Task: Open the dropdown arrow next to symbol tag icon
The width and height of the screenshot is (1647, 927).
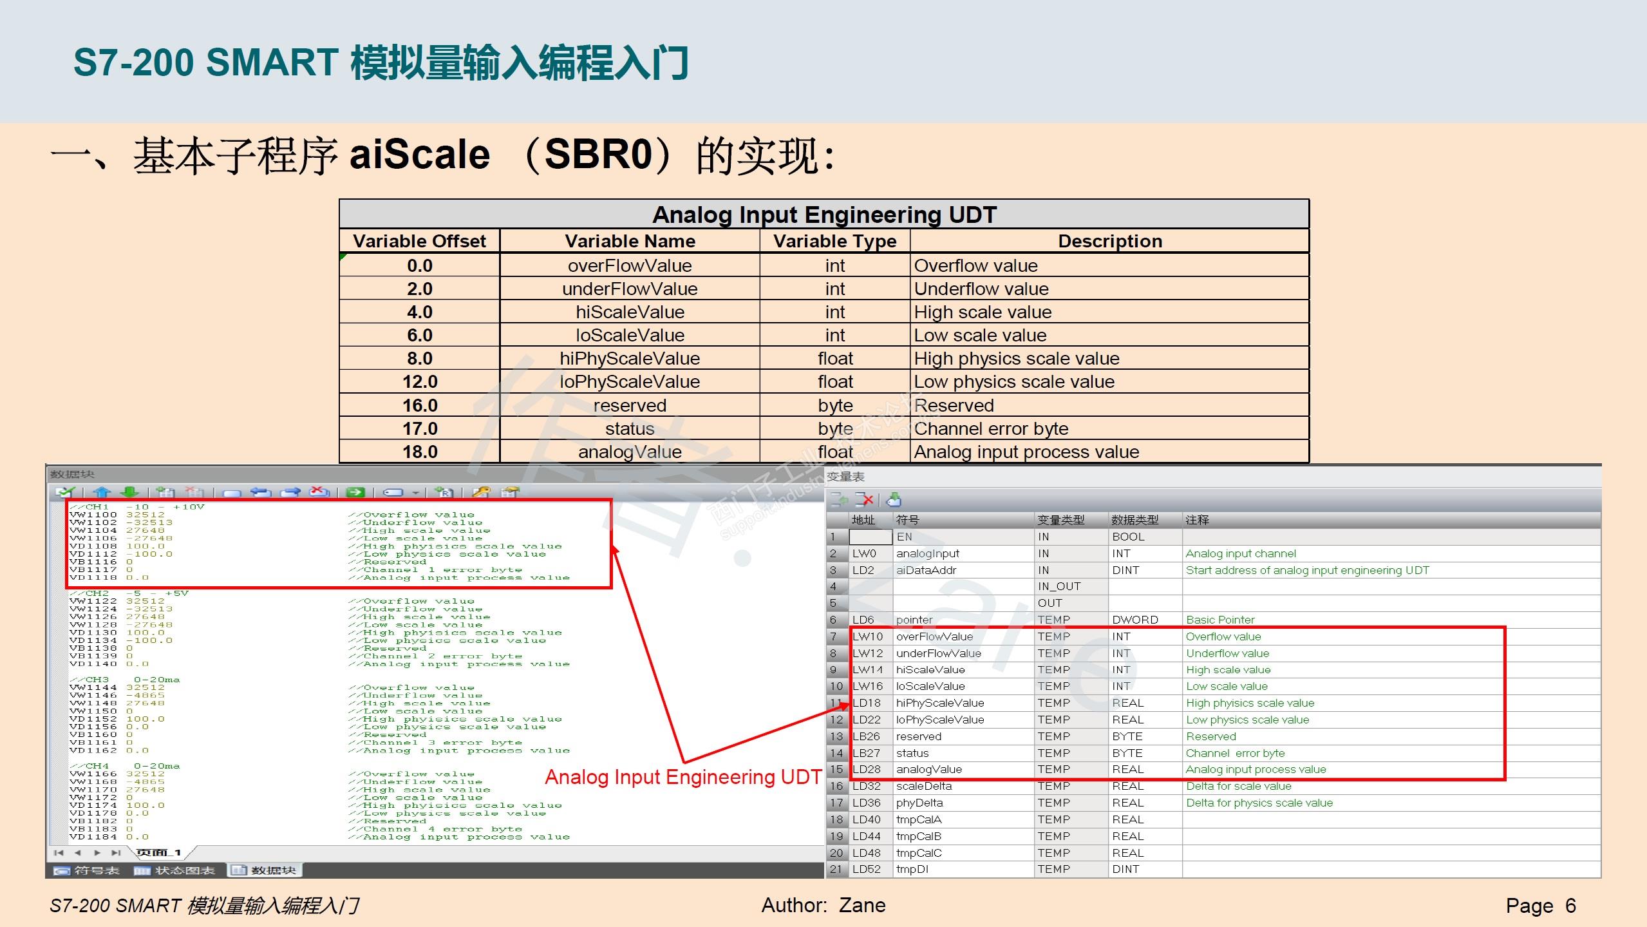Action: click(x=415, y=493)
